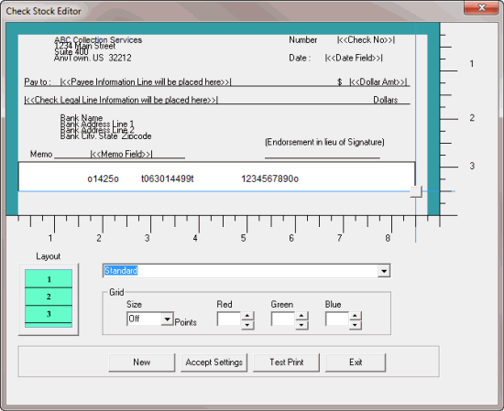This screenshot has height=411, width=504.
Task: Select the check size handle at crosshair
Action: 416,191
